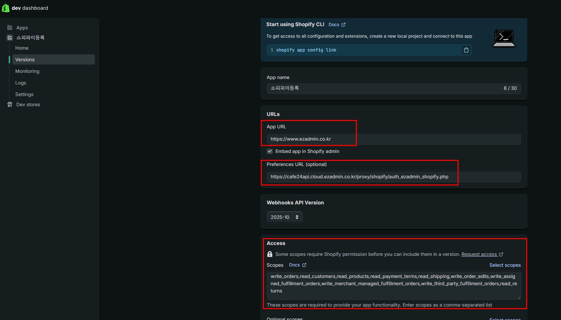Click the terminal laptop illustration
Viewport: 561px width, 320px height.
(504, 39)
